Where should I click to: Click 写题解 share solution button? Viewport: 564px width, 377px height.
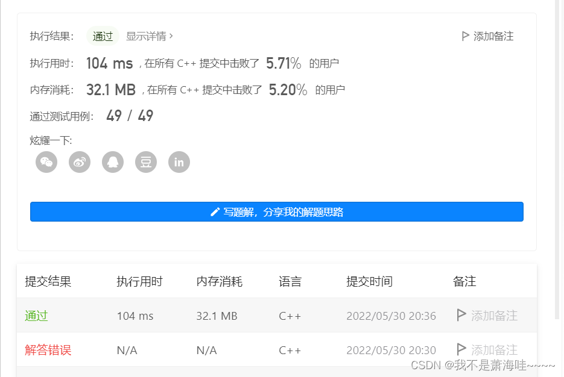click(277, 212)
